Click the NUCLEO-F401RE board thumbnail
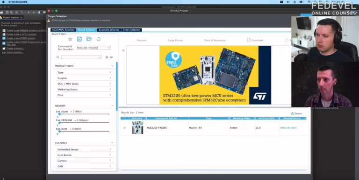359x180 pixels. coord(137,127)
